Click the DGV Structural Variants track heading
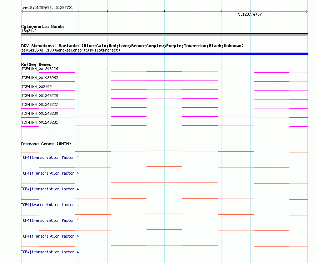 [x=132, y=46]
